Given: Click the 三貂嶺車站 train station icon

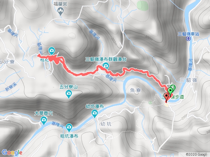Looking at the screenshot, I should [x=189, y=39].
